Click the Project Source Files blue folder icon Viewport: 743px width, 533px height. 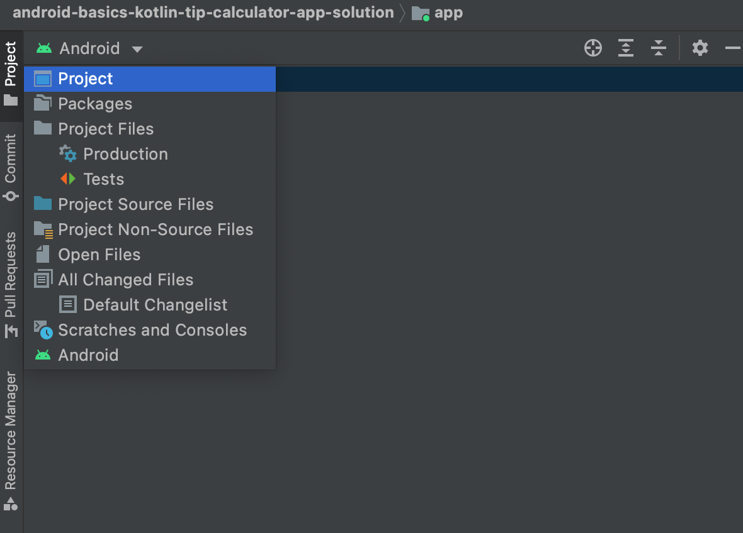[43, 204]
